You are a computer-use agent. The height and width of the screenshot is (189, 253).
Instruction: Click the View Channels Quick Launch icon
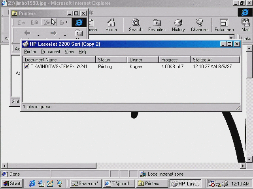59,183
